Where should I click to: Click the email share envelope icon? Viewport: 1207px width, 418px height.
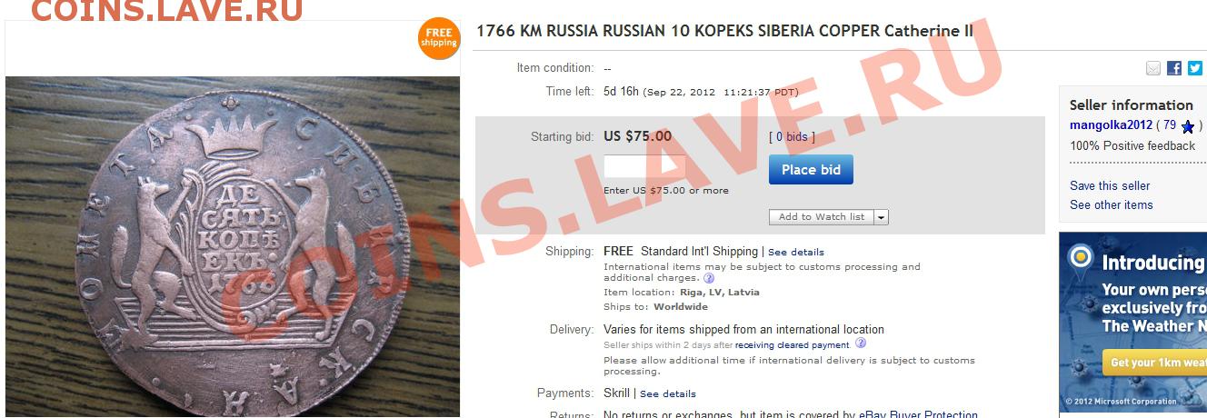1153,68
